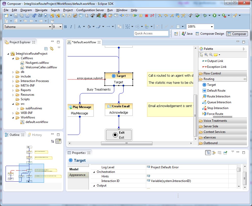This screenshot has width=252, height=206.
Task: Click the Line Color brush icon
Action: coord(99,27)
